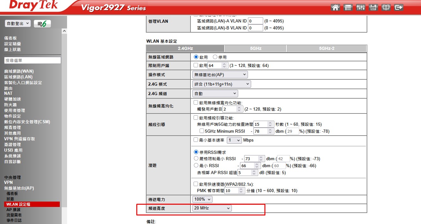The width and height of the screenshot is (421, 224).
Task: Tick the 啟用快速漫遊 (WPA2/802.1x) checkbox
Action: (x=195, y=184)
